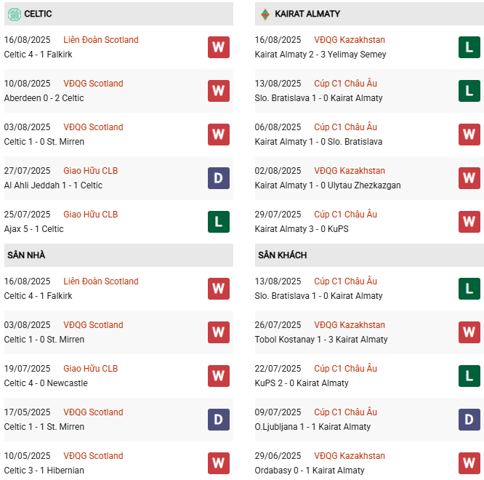Image resolution: width=484 pixels, height=480 pixels.
Task: Click the Kairat Almaty club crest icon
Action: [x=265, y=14]
